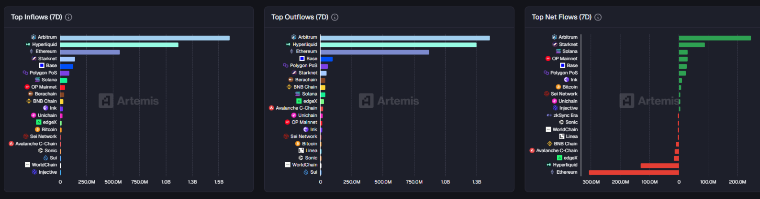
Task: Click the Top Inflows (7D) panel title
Action: click(36, 17)
